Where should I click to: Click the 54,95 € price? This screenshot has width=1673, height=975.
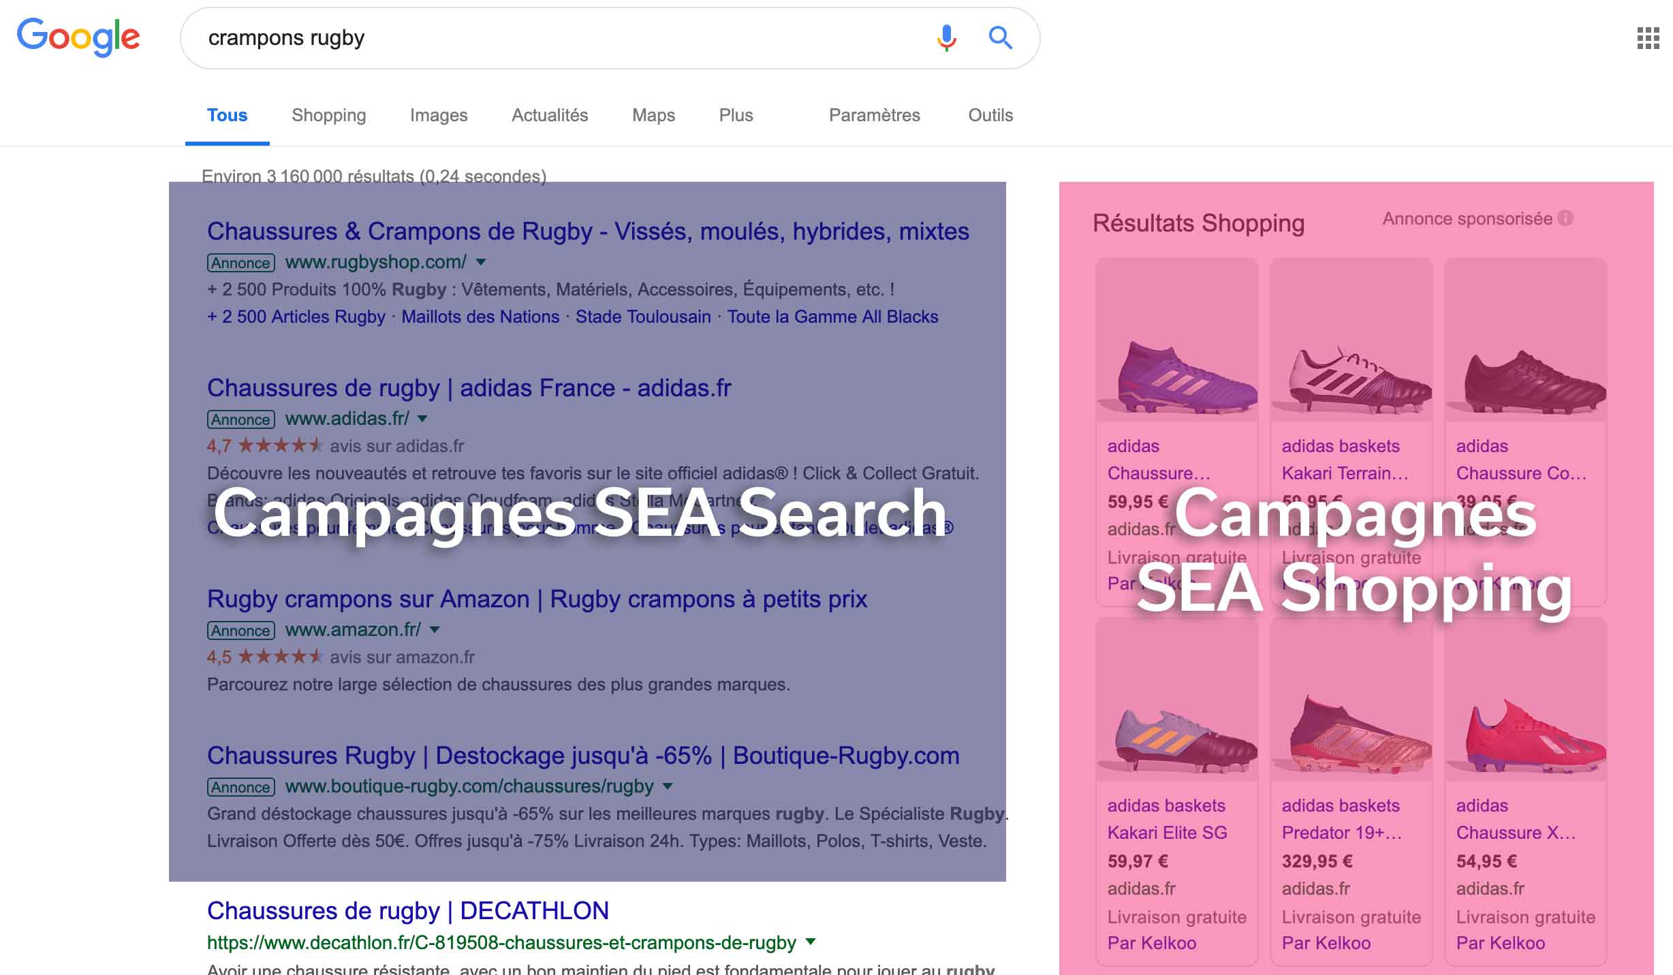click(1487, 861)
